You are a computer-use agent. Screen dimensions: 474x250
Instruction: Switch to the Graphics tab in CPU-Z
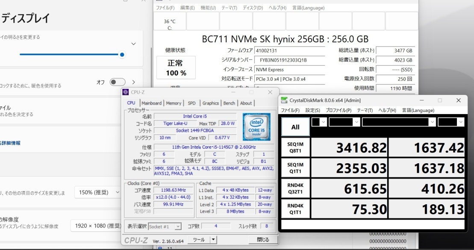coord(210,103)
